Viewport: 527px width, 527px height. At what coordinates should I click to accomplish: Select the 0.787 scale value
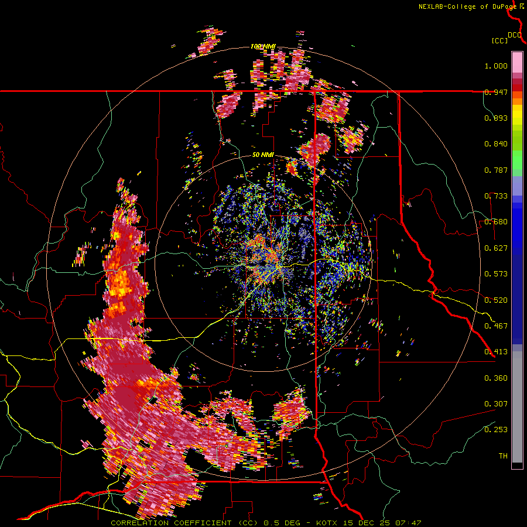click(496, 170)
